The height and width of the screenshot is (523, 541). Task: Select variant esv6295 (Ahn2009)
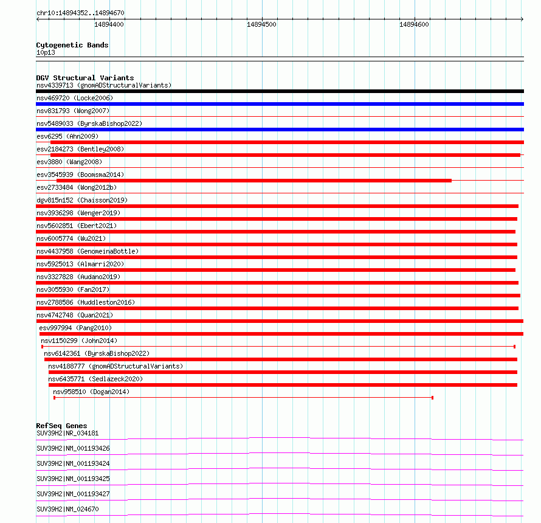coord(67,136)
